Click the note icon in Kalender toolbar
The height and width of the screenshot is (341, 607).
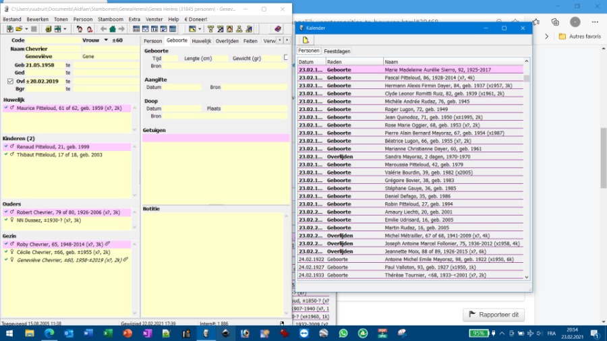[306, 40]
